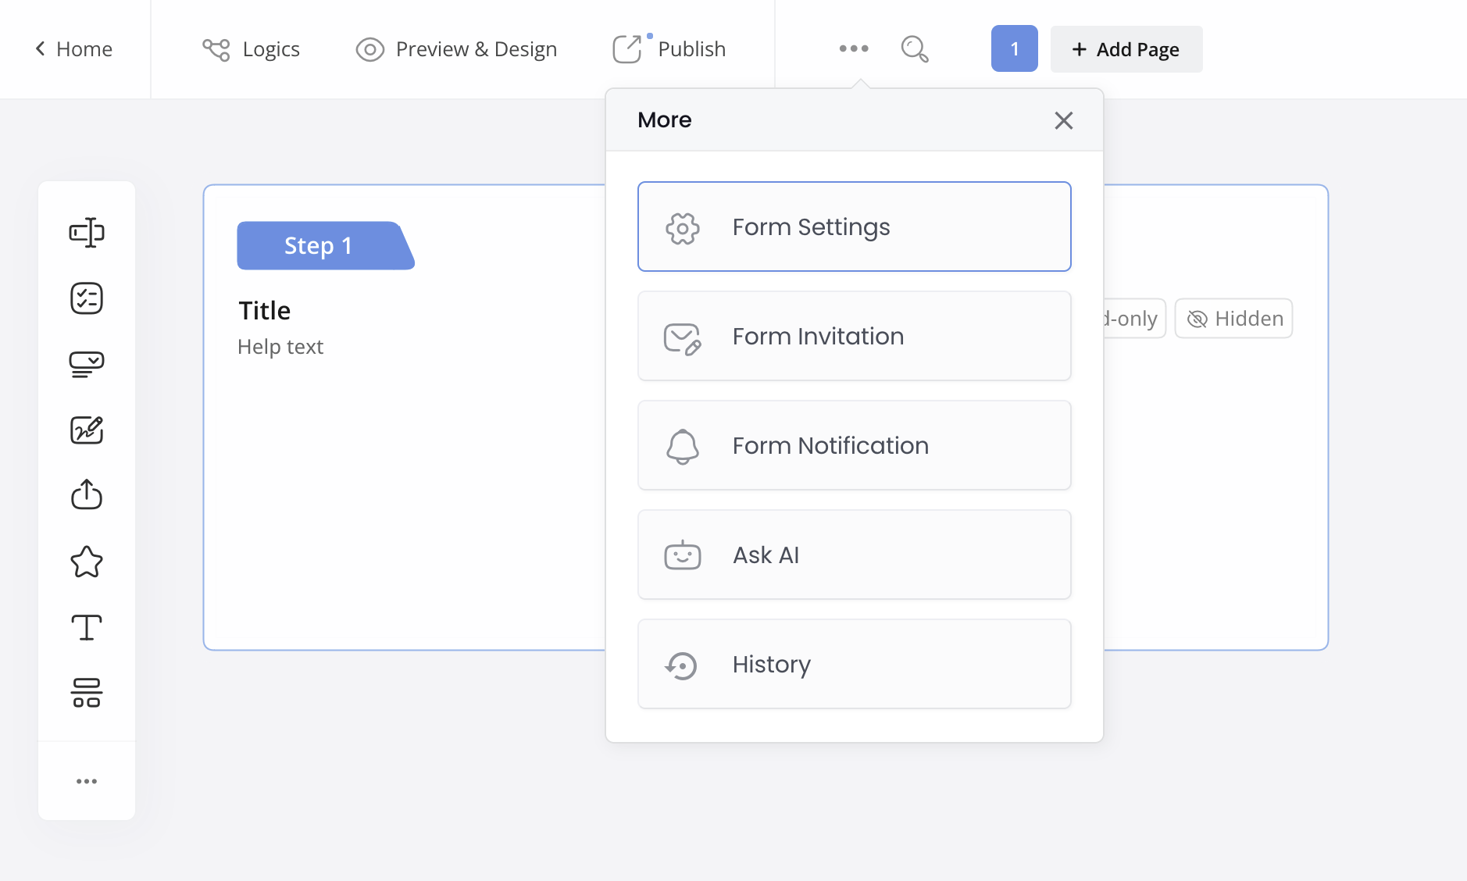This screenshot has width=1467, height=881.
Task: Click the Publish share icon
Action: coord(627,49)
